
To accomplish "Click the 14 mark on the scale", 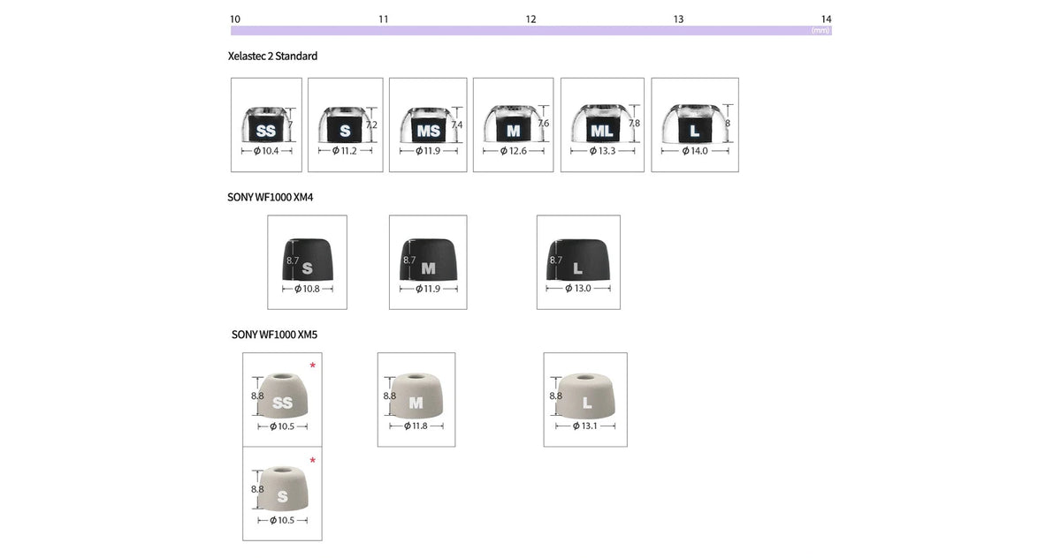I will [826, 19].
